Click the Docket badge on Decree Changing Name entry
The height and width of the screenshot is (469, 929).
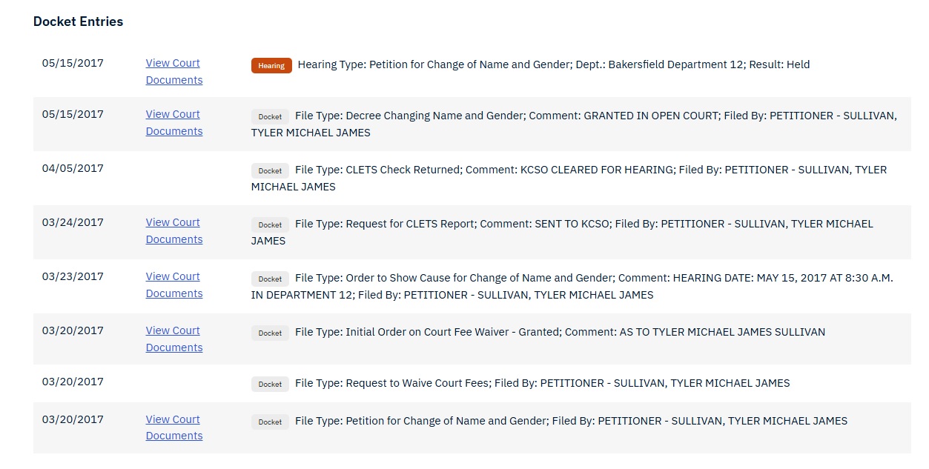[x=269, y=116]
